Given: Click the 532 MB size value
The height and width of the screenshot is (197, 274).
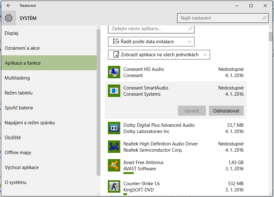Looking at the screenshot, I should pyautogui.click(x=236, y=184).
